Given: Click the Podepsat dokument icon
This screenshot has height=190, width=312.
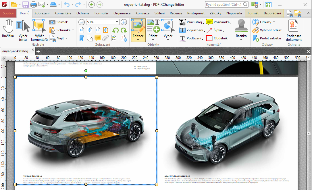Looking at the screenshot, I should (294, 30).
